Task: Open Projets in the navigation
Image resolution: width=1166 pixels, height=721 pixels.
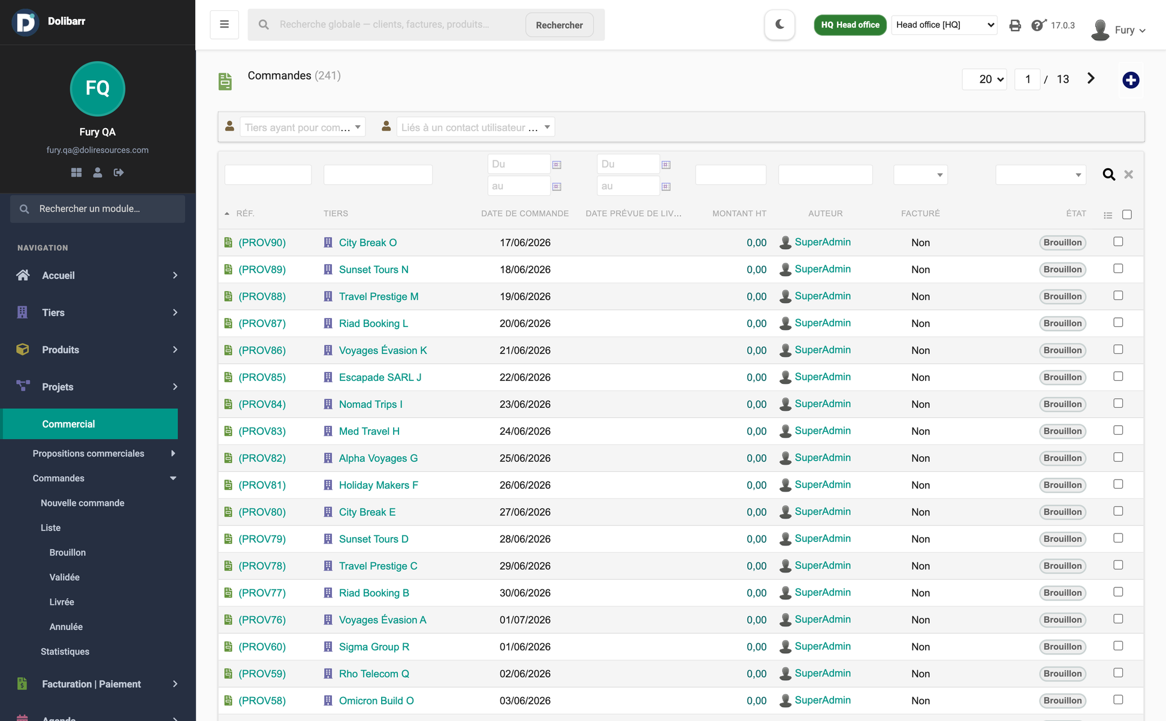Action: point(98,387)
